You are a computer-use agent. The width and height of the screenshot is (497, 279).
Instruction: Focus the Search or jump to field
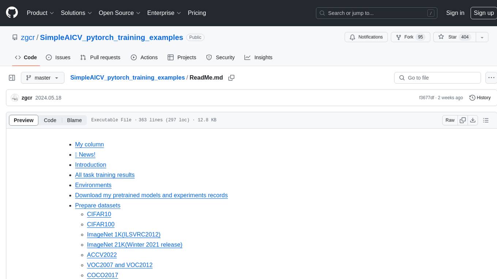click(x=377, y=13)
